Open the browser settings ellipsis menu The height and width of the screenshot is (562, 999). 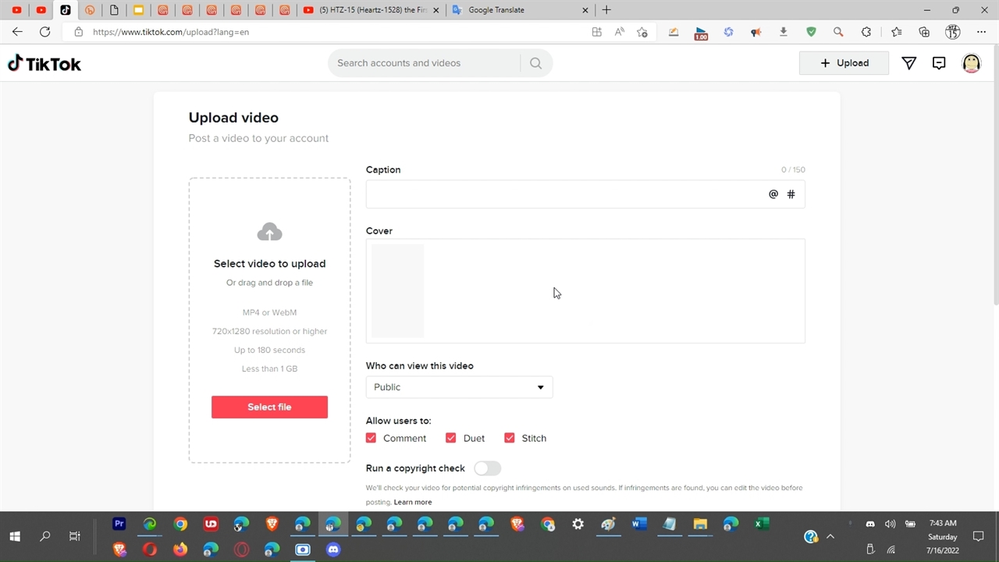[981, 32]
